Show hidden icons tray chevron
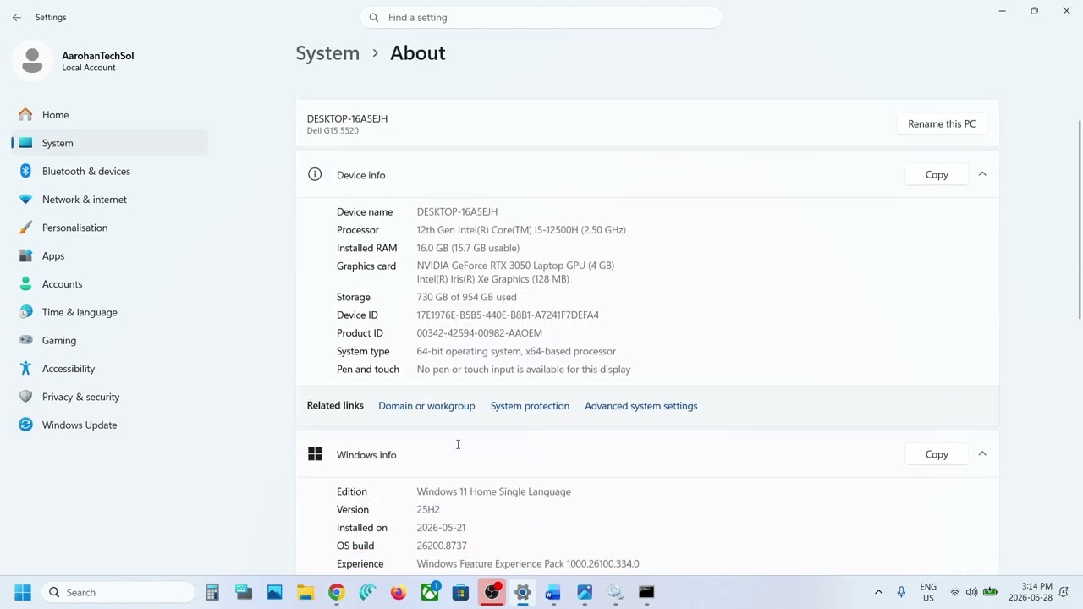Viewport: 1083px width, 609px height. tap(878, 592)
